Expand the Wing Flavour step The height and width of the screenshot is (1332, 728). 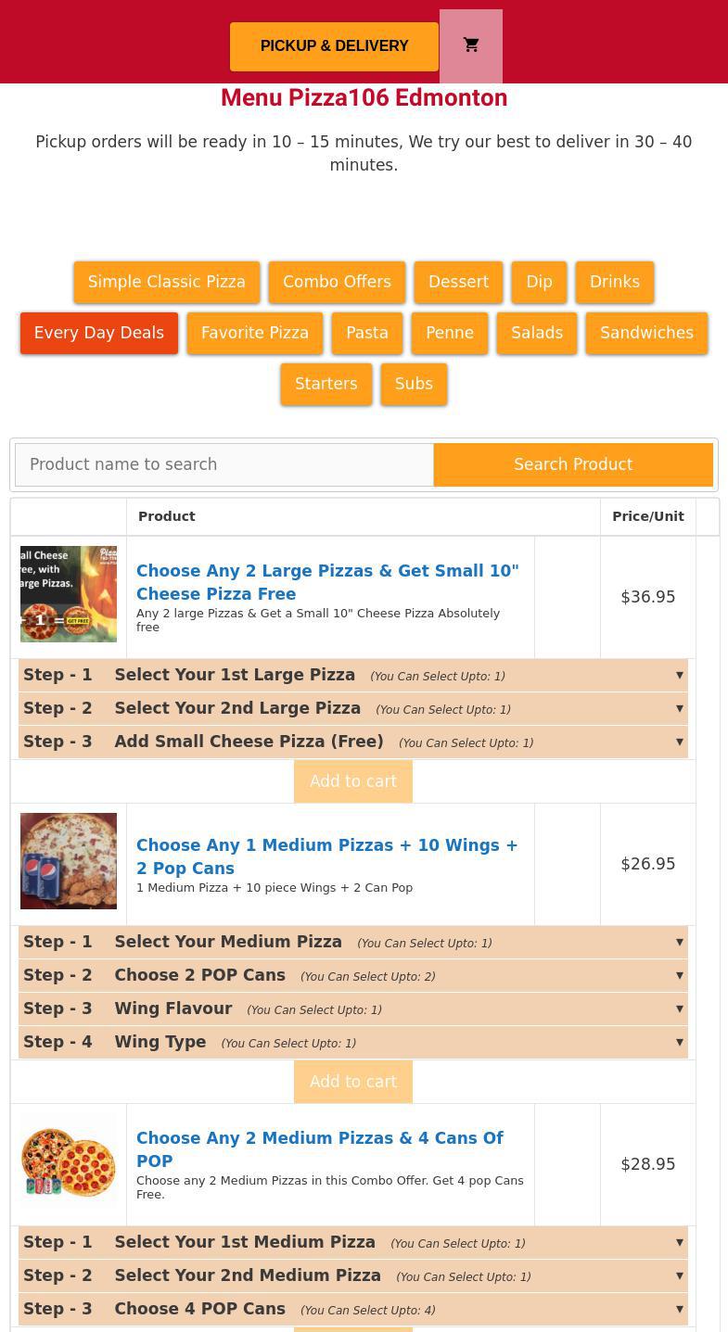point(352,1009)
